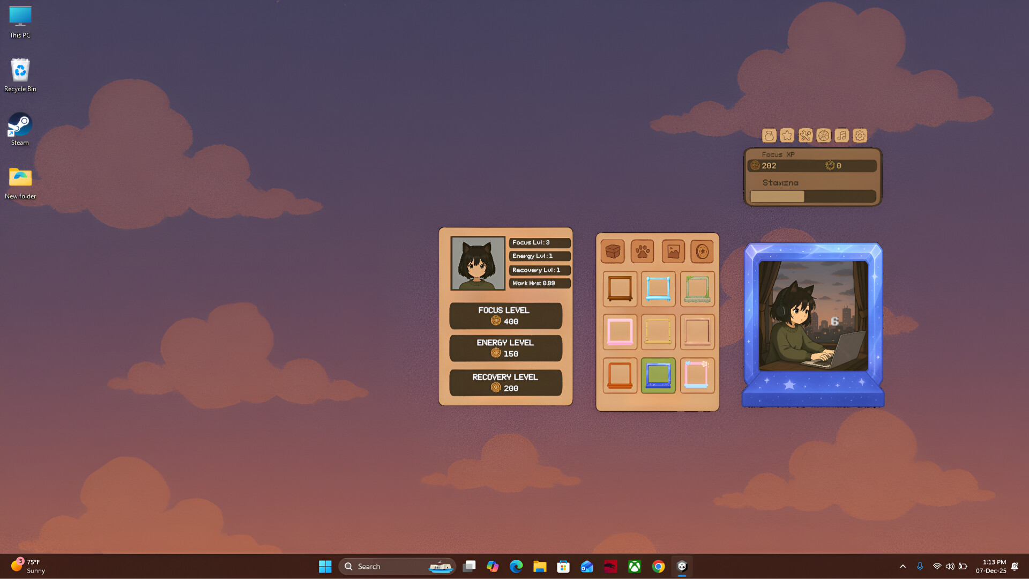Open the music note player icon
This screenshot has width=1029, height=579.
coord(841,136)
